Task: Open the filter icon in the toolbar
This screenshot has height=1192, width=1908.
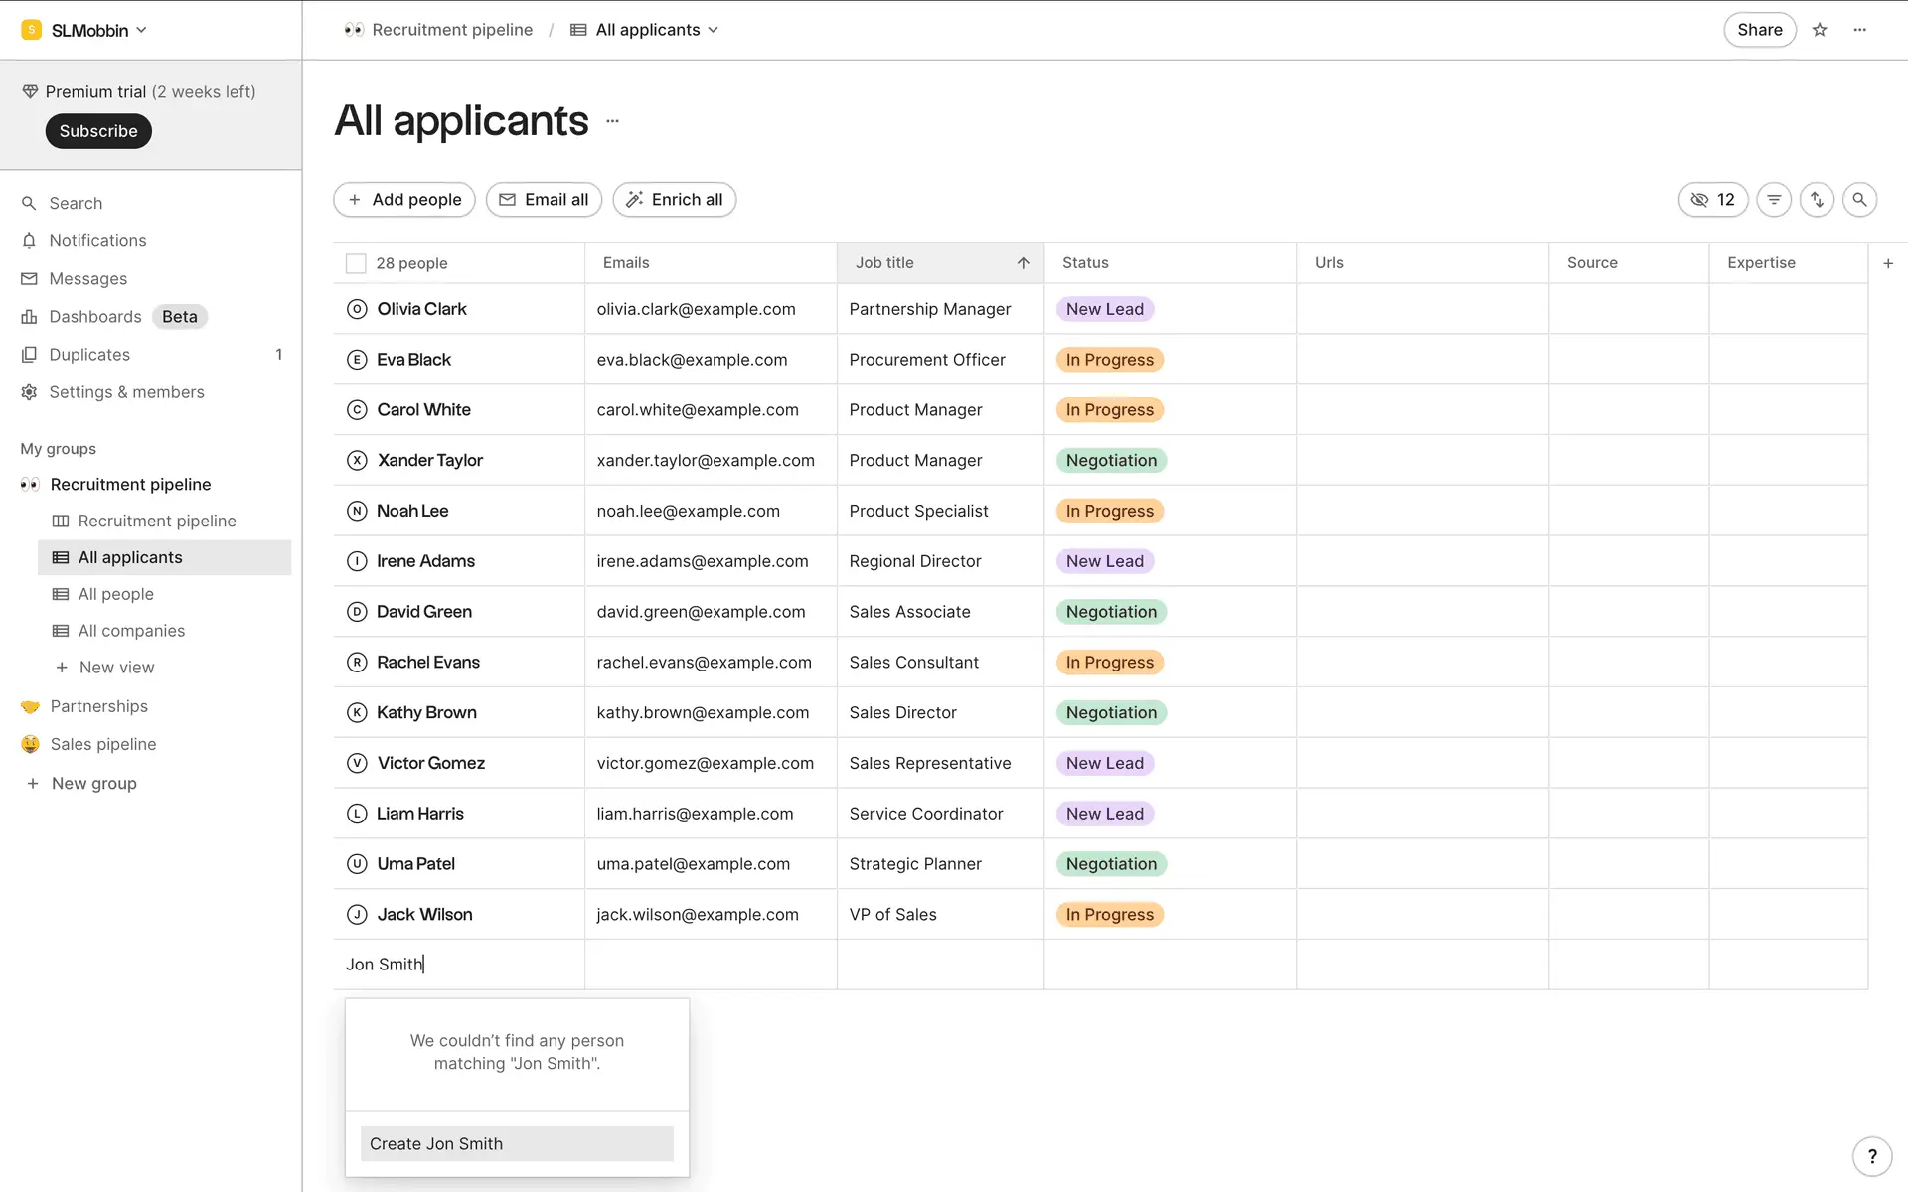Action: tap(1774, 200)
